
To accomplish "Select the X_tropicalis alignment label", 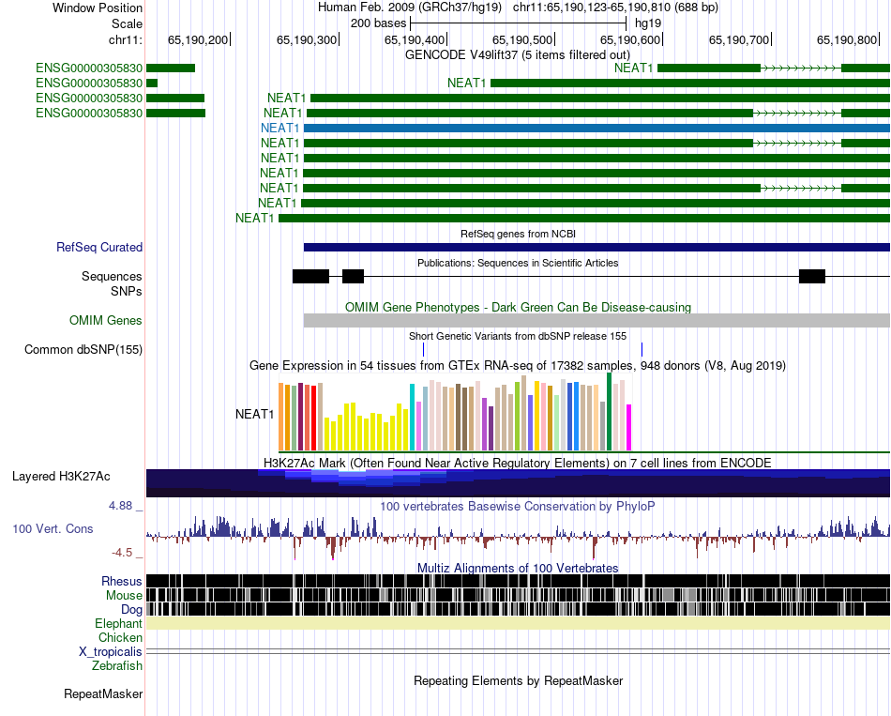I will point(111,652).
